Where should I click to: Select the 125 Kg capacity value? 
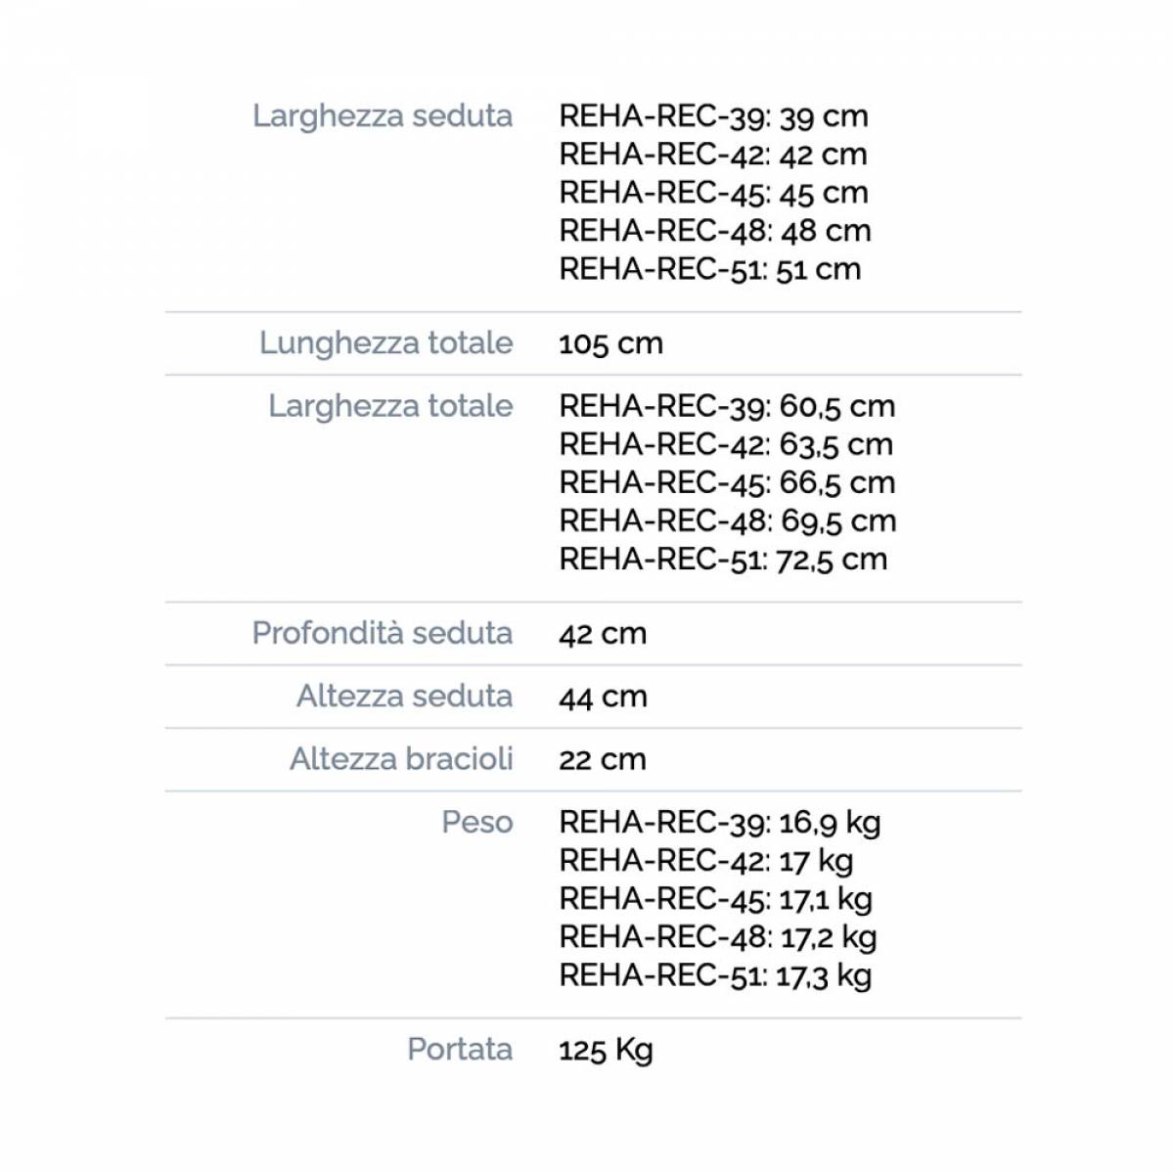[606, 1050]
